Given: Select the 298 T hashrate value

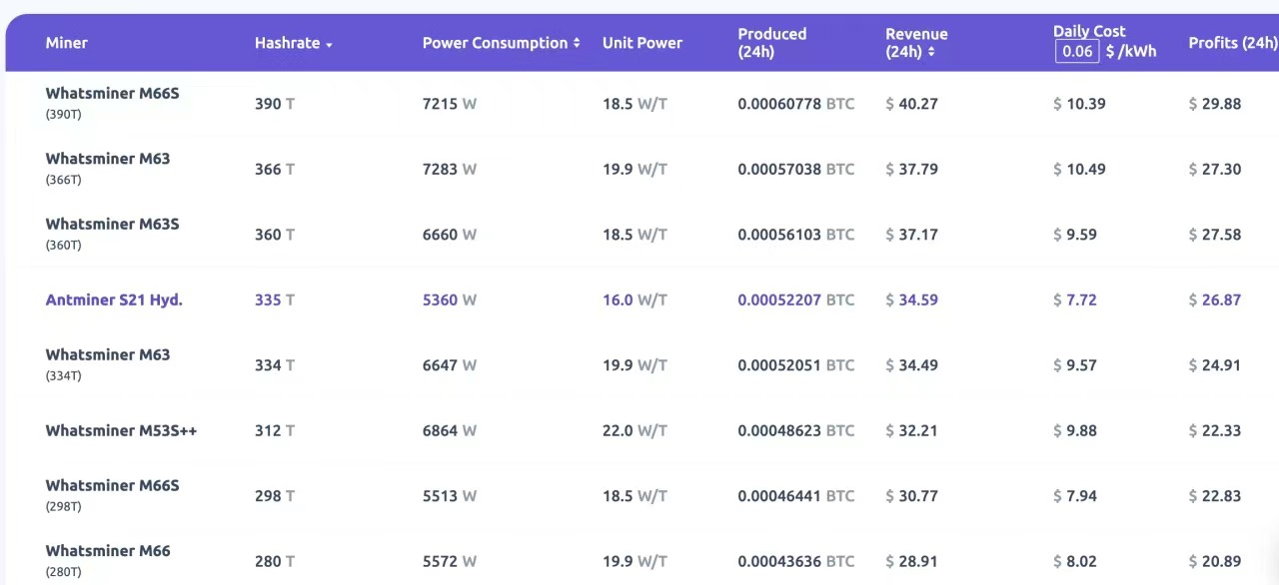Looking at the screenshot, I should tap(275, 496).
